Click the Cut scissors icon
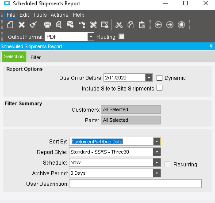 (x=119, y=25)
